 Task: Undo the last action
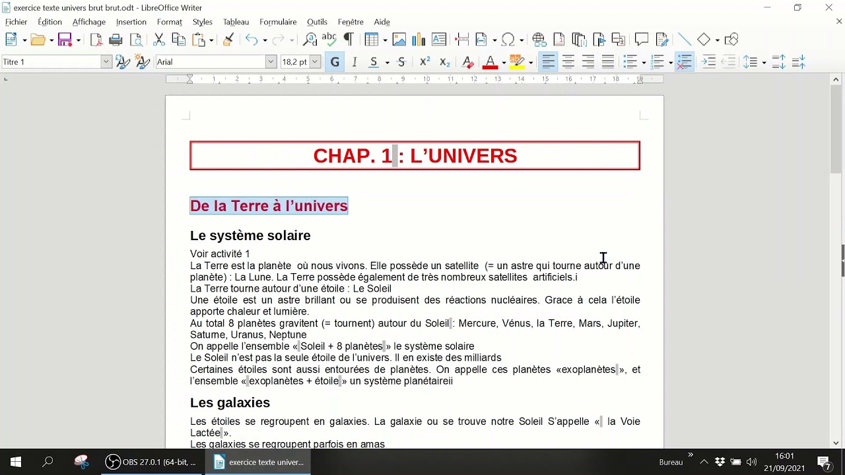251,40
